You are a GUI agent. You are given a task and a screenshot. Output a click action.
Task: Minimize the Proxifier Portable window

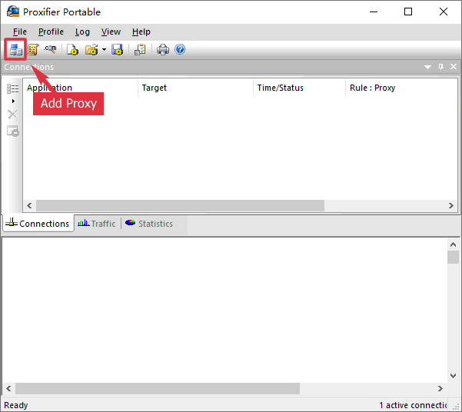pos(374,12)
